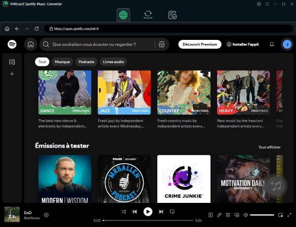Open the Browse icon in search bar
Screen dimensions: 296x227
coord(162,44)
